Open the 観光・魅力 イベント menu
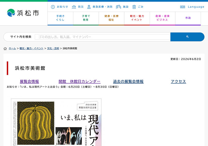 coord(137,18)
